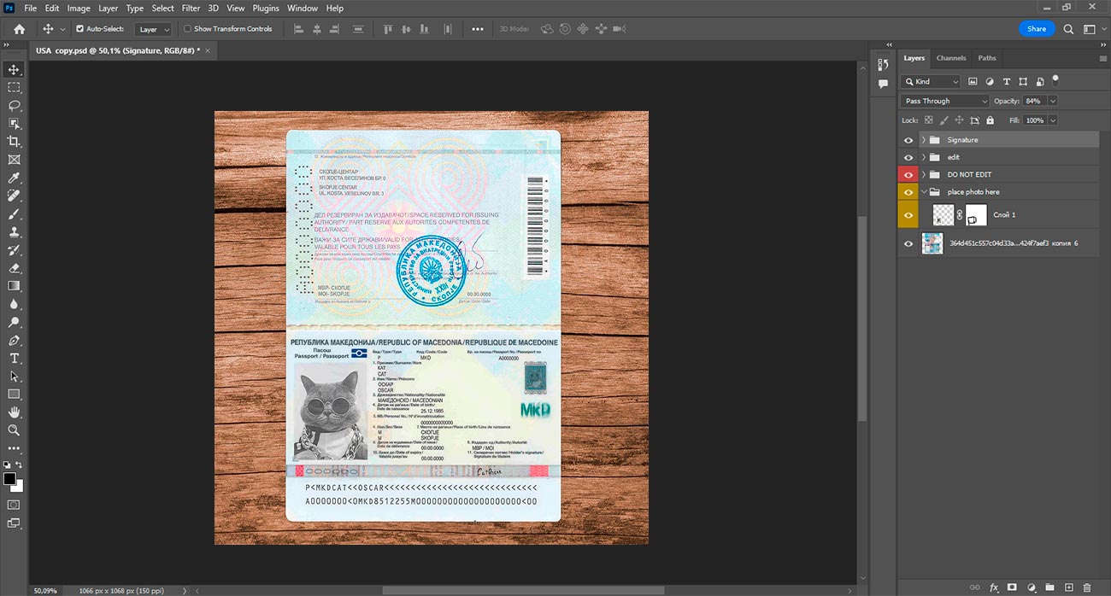Expand the Signature group
This screenshot has height=596, width=1111.
tap(924, 140)
